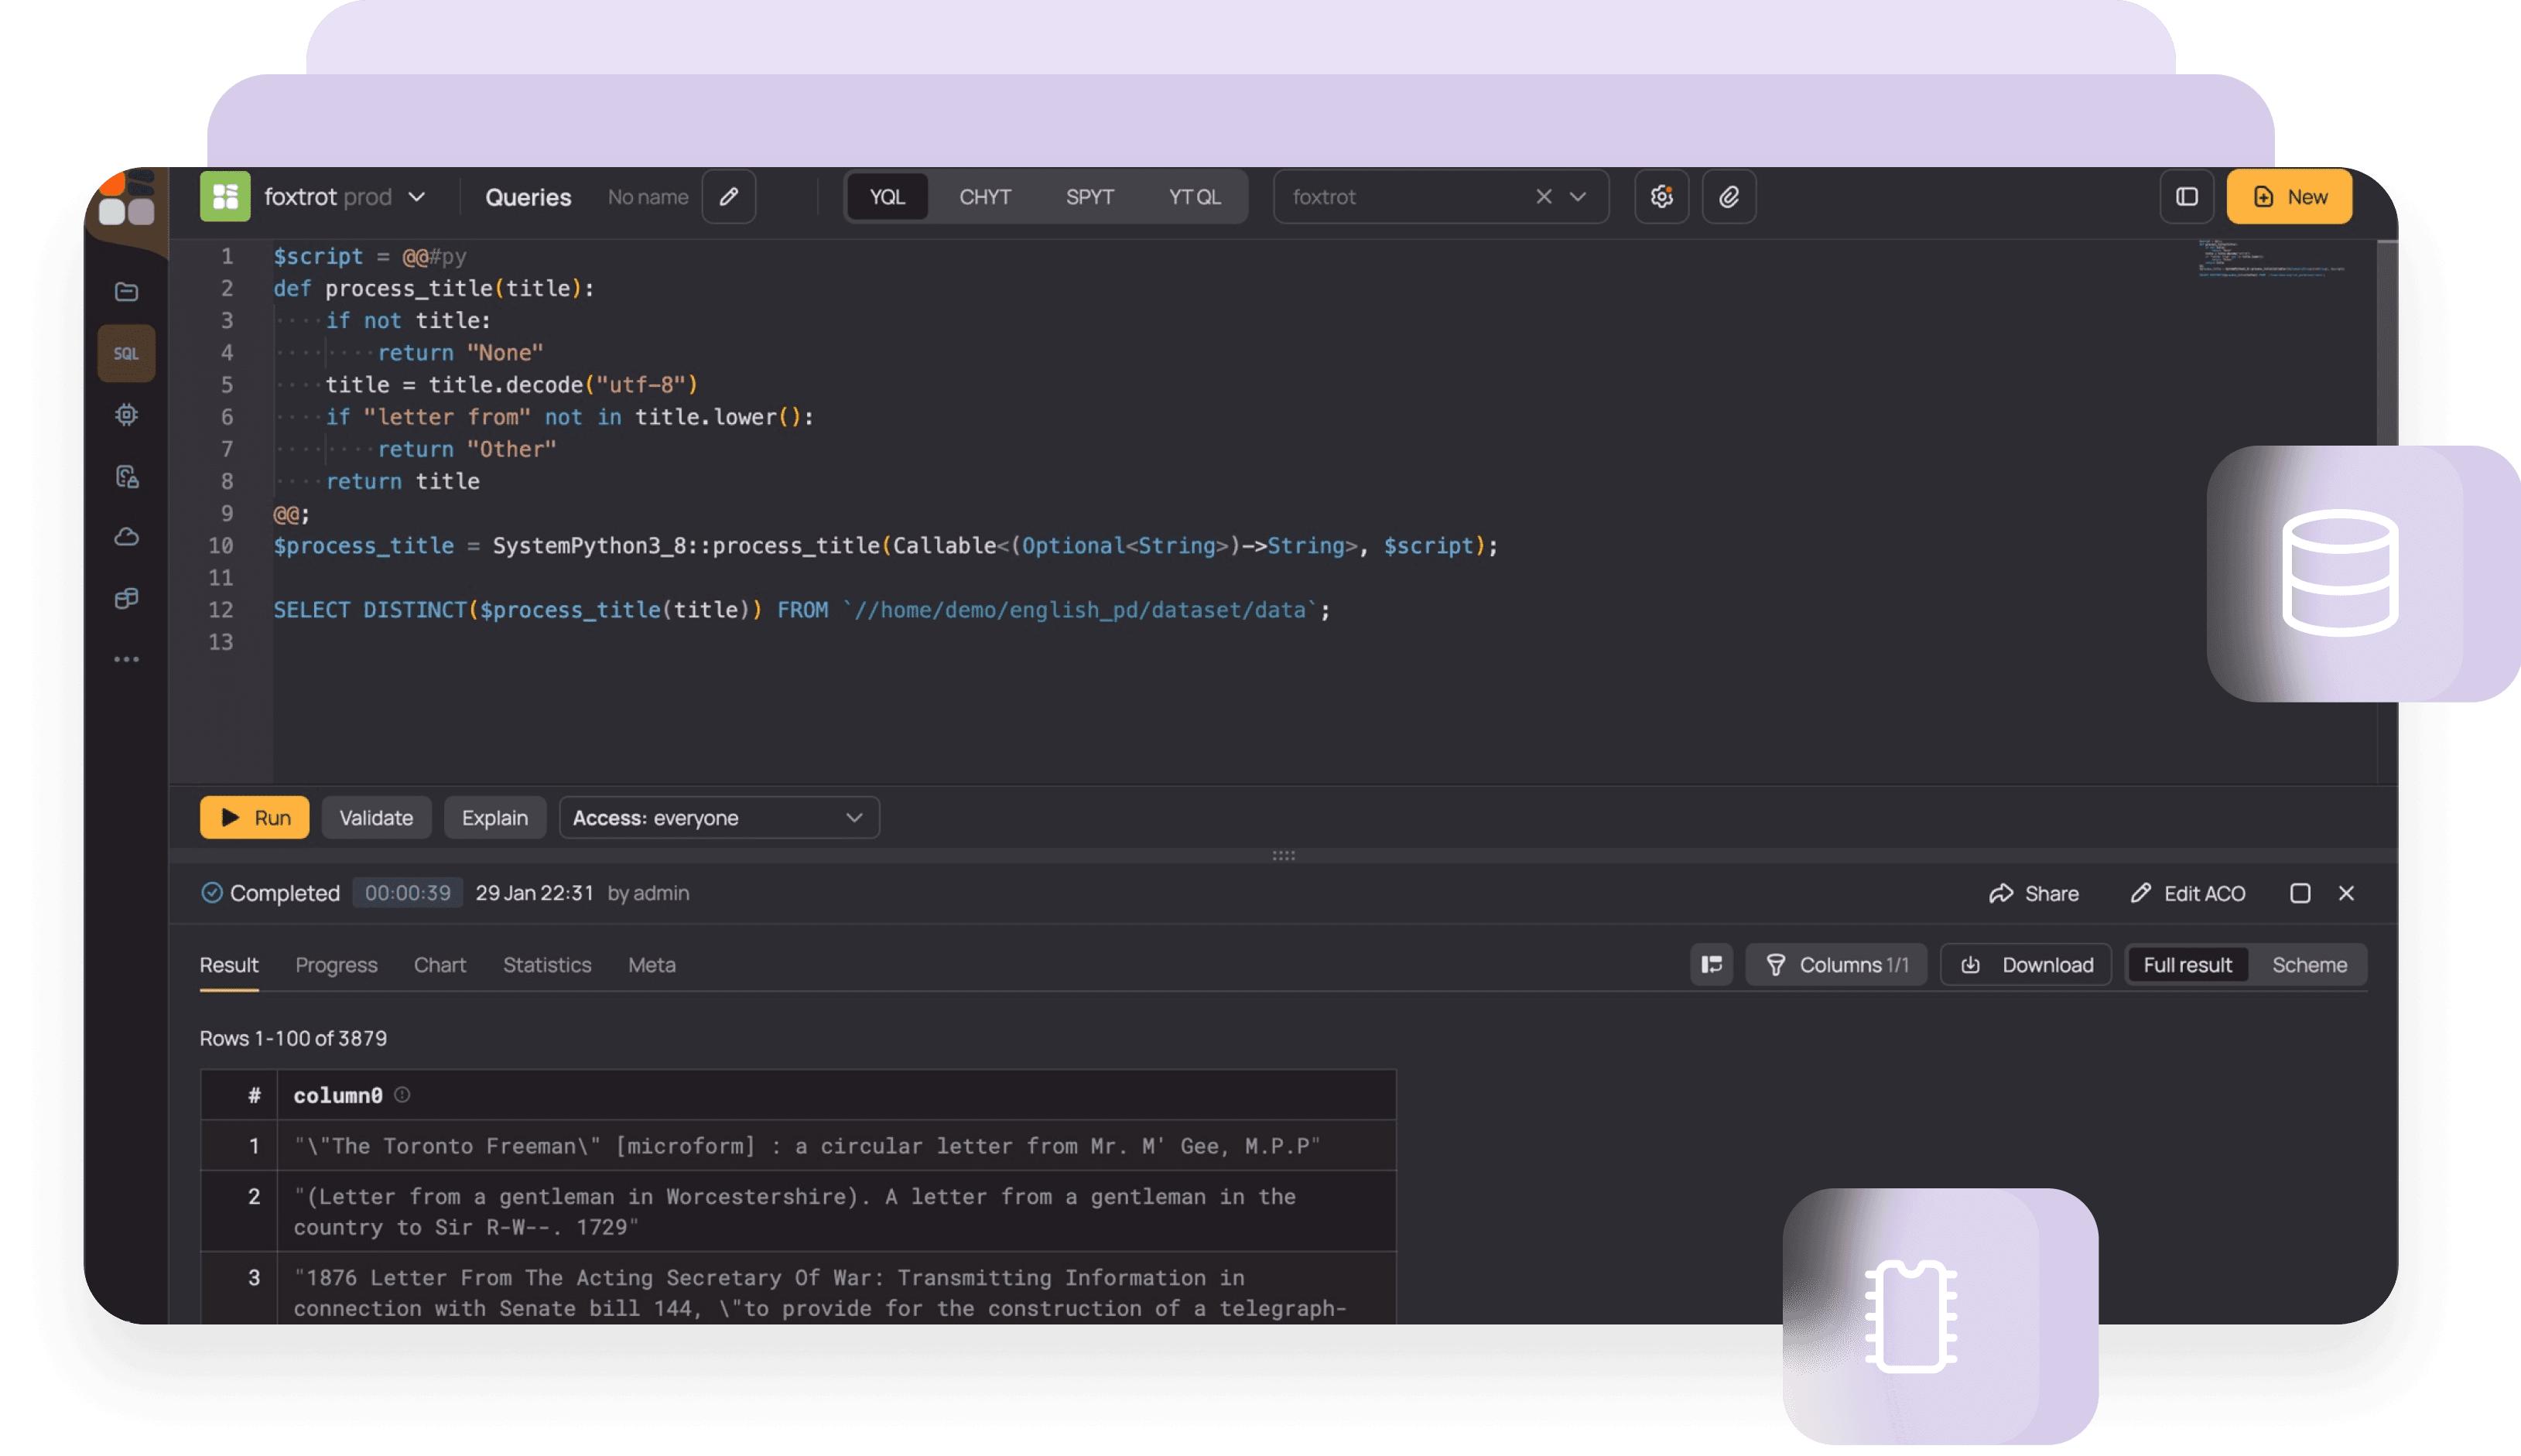
Task: Download the query results
Action: pos(2026,965)
